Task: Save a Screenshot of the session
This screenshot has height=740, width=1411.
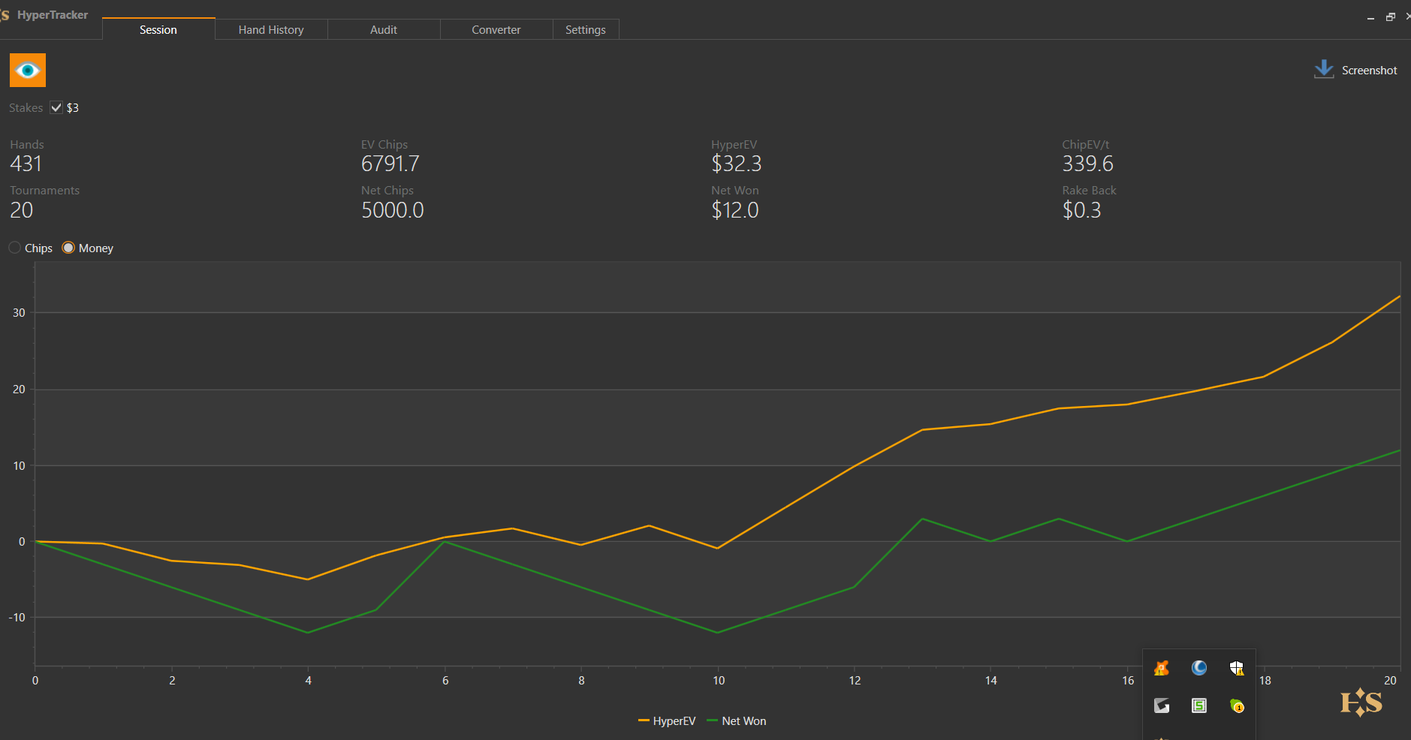Action: [x=1355, y=70]
